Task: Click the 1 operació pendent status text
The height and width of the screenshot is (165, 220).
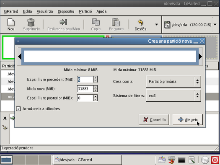Action: 17,148
